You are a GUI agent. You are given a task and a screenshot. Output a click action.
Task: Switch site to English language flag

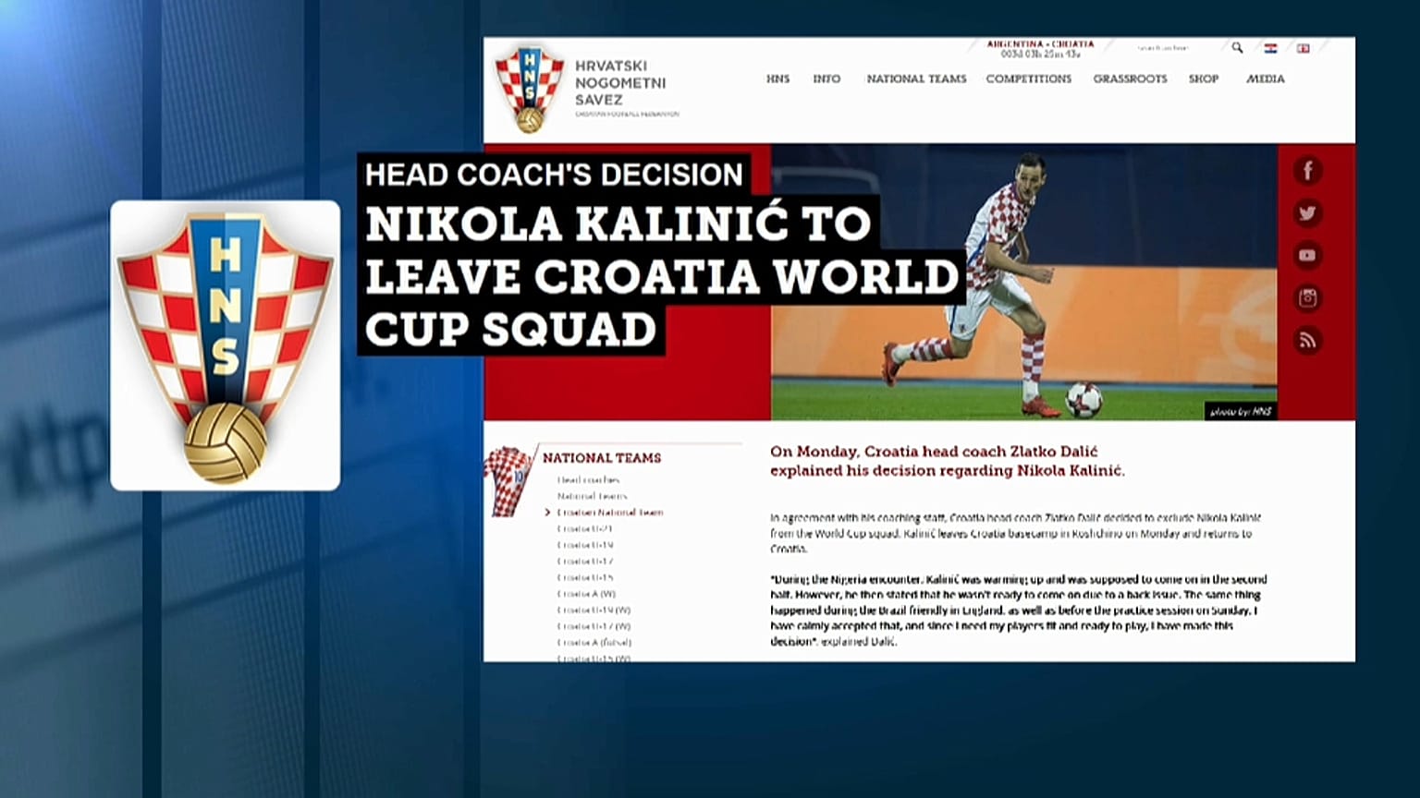(1303, 48)
